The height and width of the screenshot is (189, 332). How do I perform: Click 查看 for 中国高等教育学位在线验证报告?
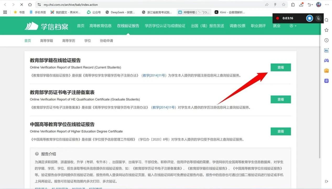coord(281,131)
